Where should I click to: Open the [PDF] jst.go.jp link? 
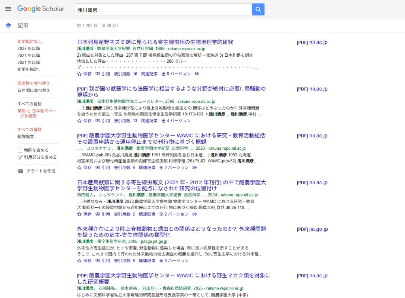point(312,229)
